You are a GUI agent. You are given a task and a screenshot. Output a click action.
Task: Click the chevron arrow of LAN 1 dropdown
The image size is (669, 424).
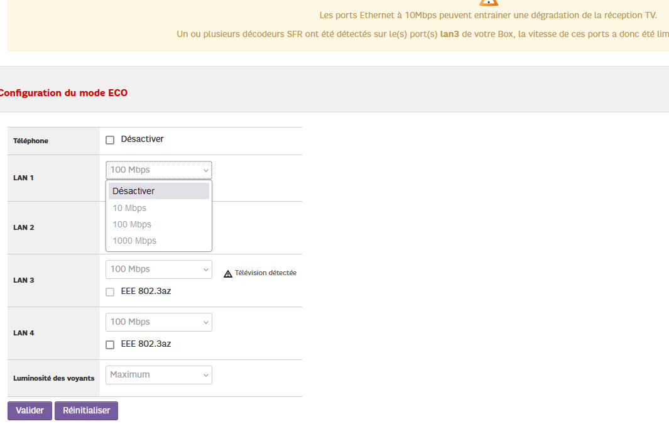pos(205,170)
